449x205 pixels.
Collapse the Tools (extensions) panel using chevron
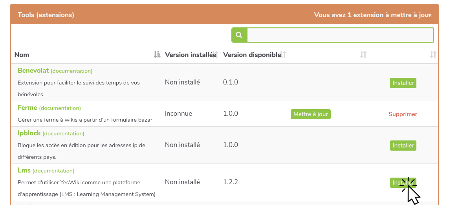(429, 15)
